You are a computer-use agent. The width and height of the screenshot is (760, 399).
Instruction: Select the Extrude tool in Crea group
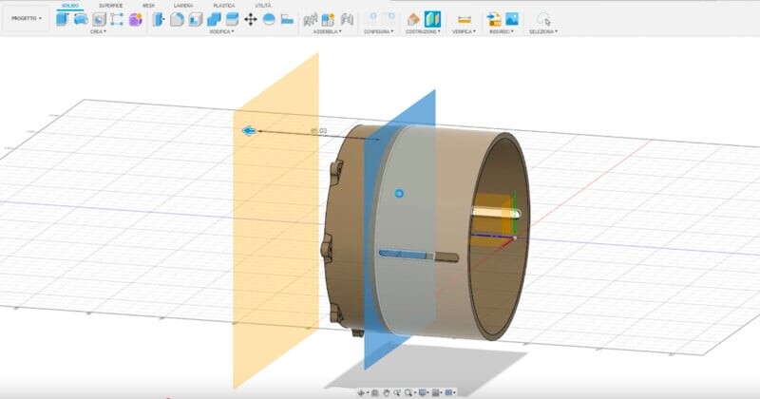82,19
